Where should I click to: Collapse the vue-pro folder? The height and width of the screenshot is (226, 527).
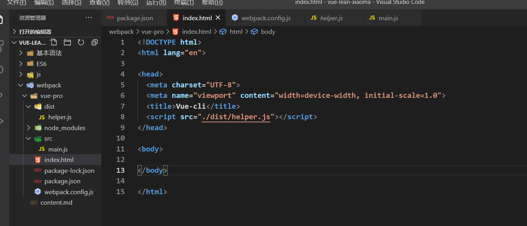[55, 96]
